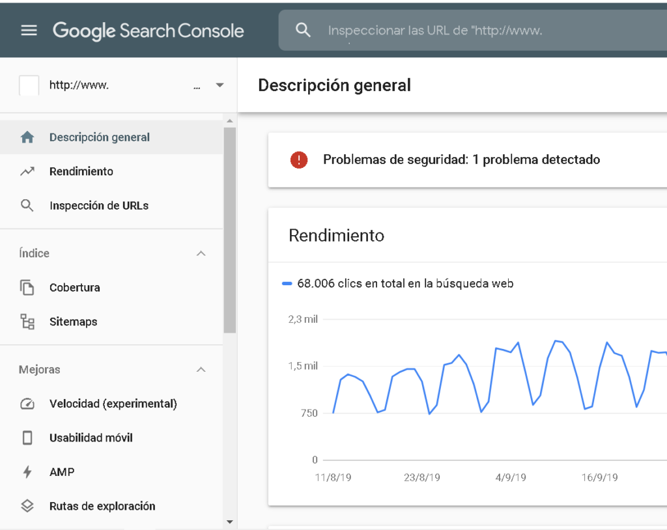Open Sitemaps page

point(111,322)
